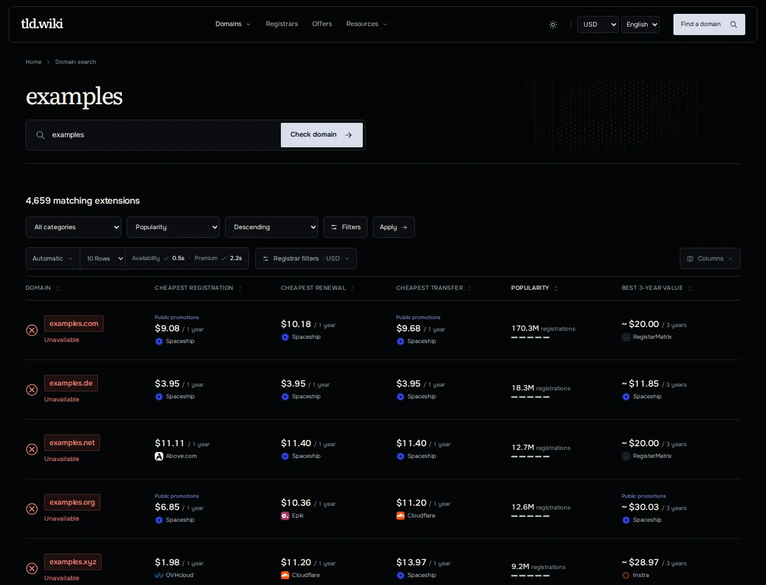The width and height of the screenshot is (766, 585).
Task: Open the Resources menu
Action: (367, 24)
